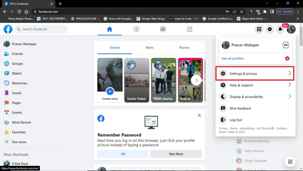Open the Cookies footer link
The height and width of the screenshot is (171, 303).
(x=281, y=128)
